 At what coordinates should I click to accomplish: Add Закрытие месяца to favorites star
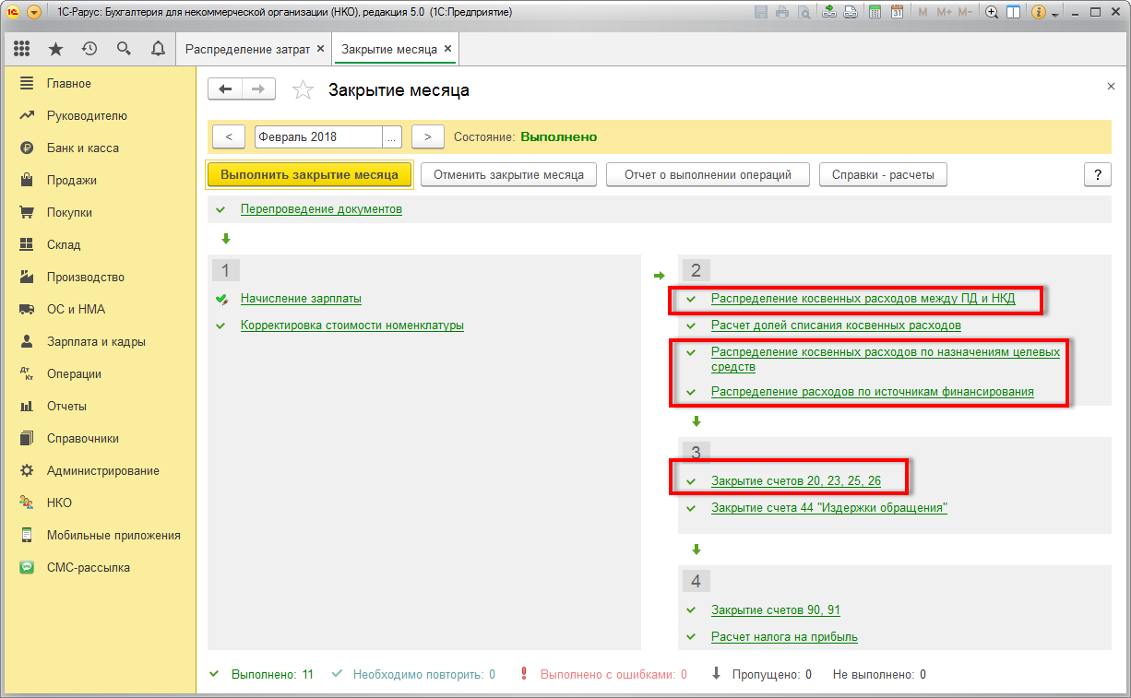click(303, 90)
